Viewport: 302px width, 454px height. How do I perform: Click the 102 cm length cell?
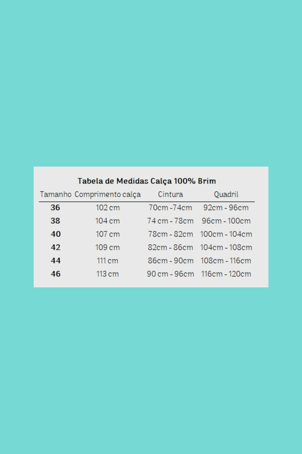(108, 208)
